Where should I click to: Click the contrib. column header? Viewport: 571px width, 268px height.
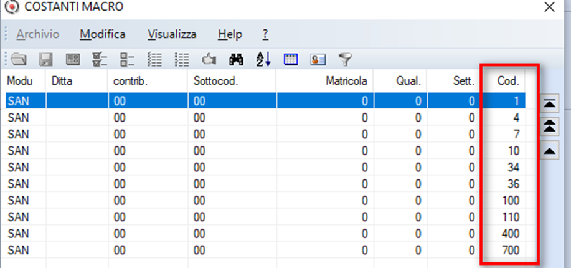point(148,81)
